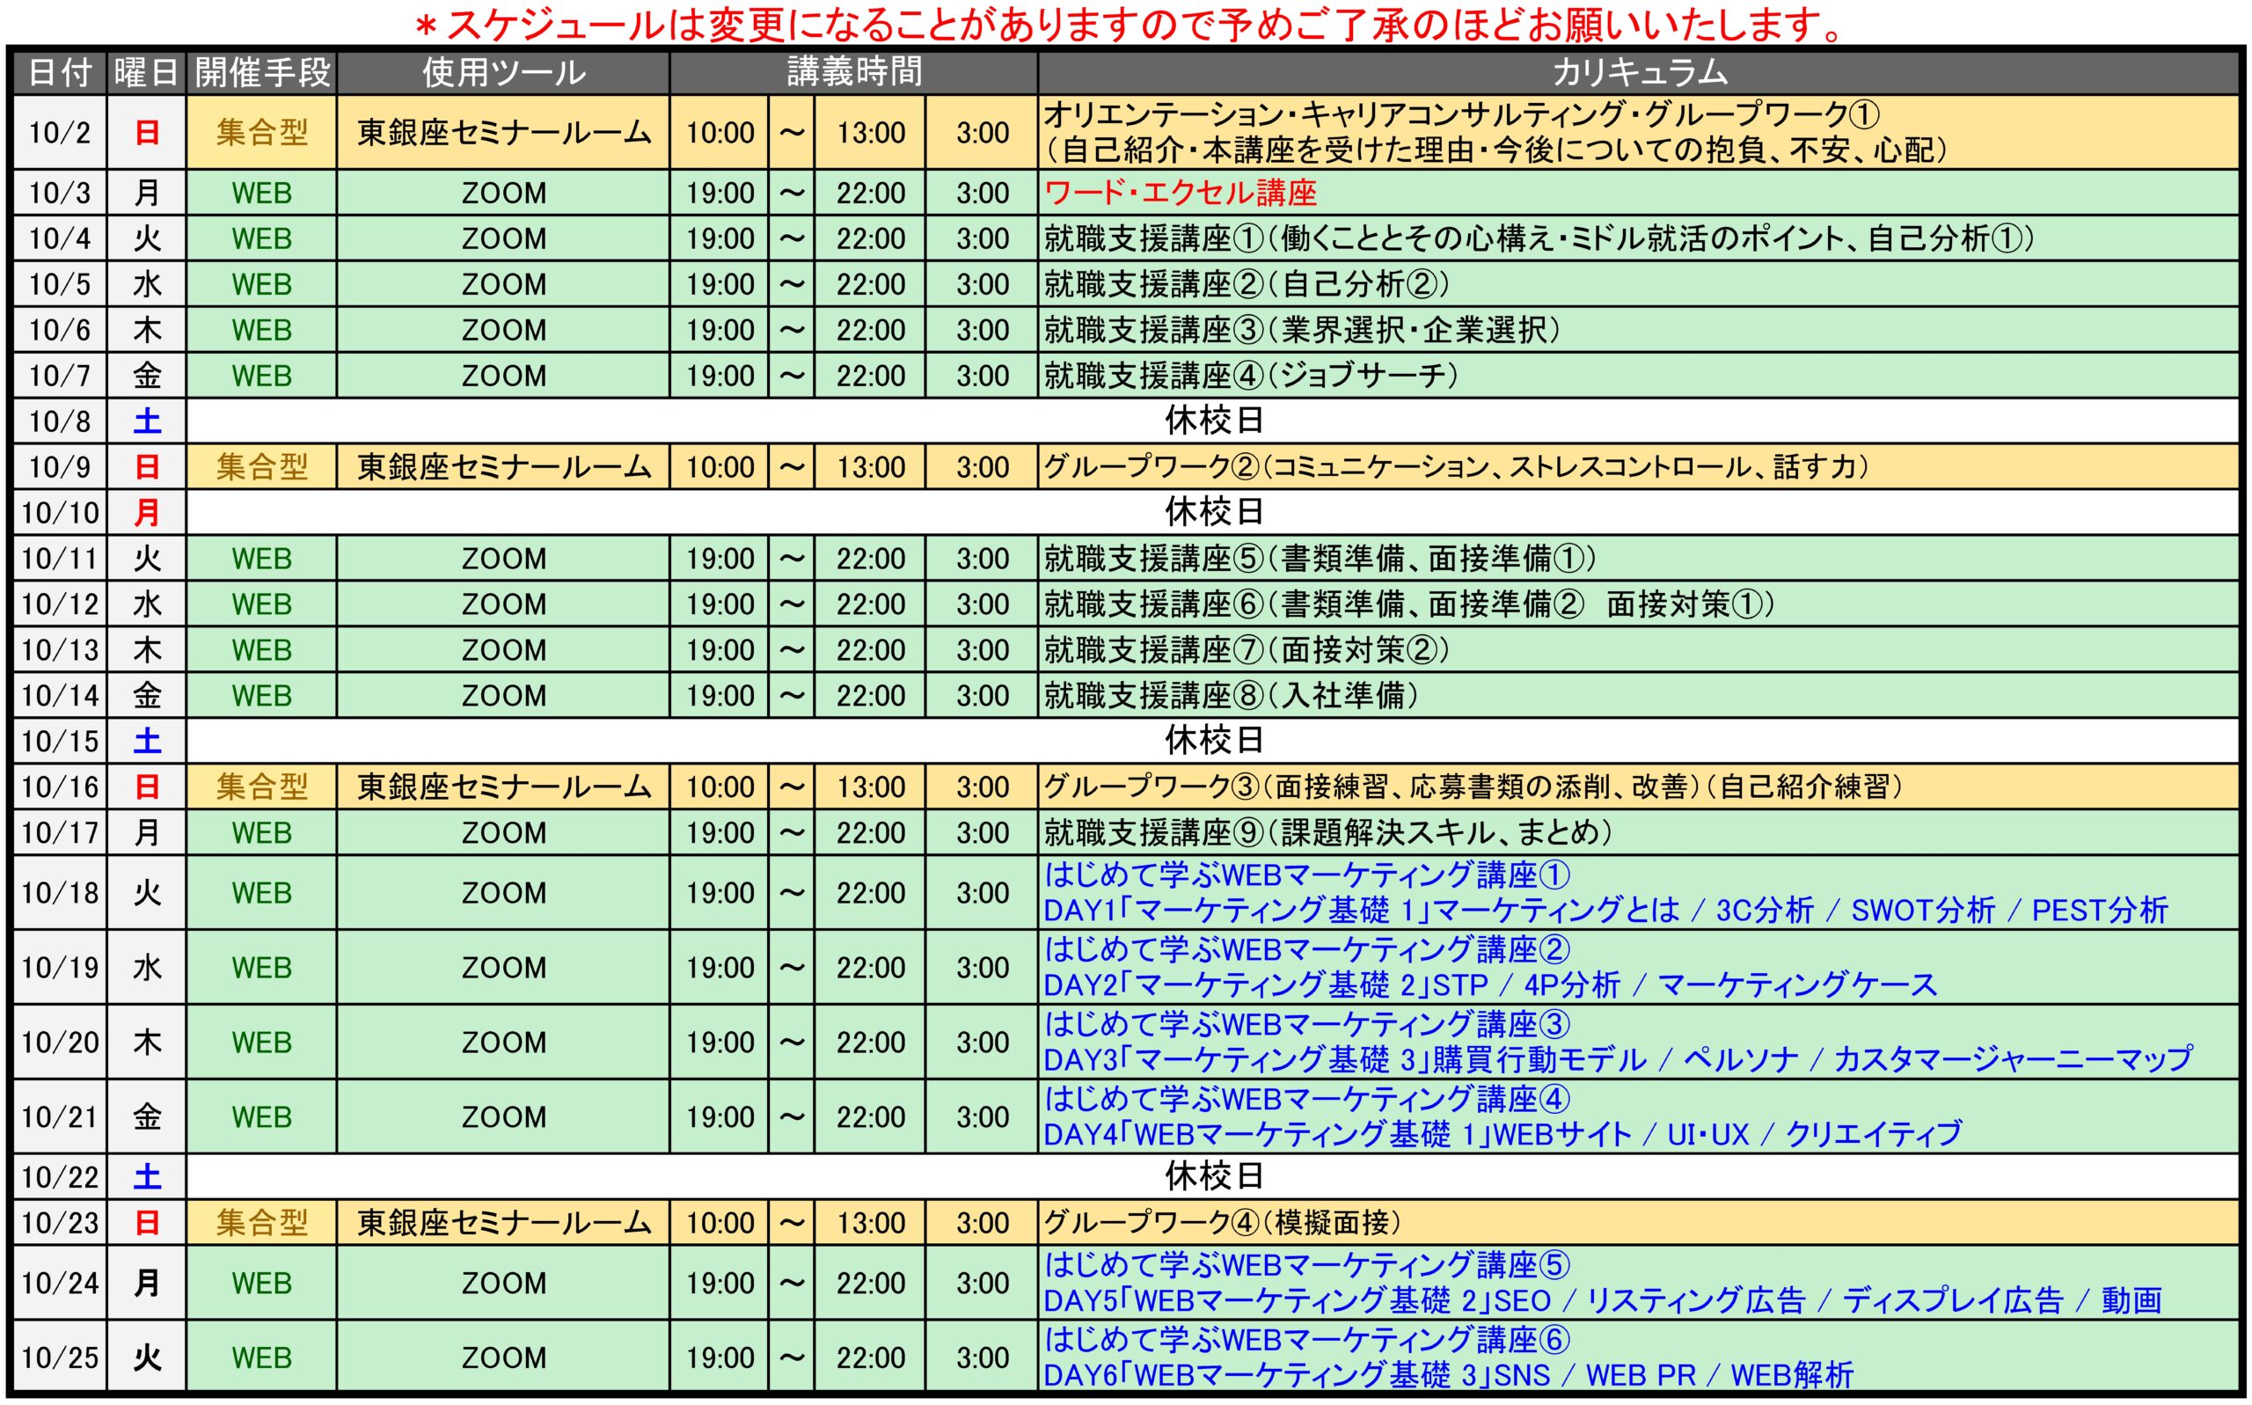Select the ワード･エクセル講座 curriculum cell
This screenshot has height=1405, width=2252.
[1639, 194]
